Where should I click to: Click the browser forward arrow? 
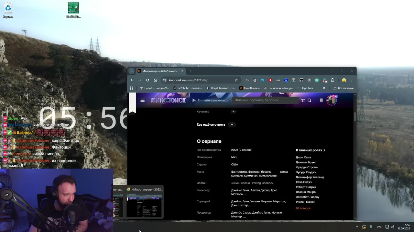(x=140, y=80)
